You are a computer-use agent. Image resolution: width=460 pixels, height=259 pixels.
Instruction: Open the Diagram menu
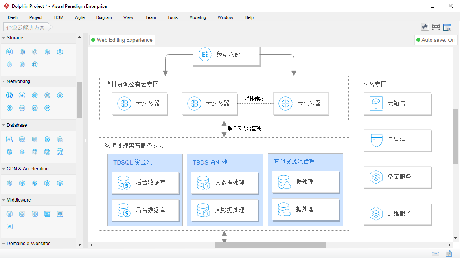pyautogui.click(x=104, y=17)
